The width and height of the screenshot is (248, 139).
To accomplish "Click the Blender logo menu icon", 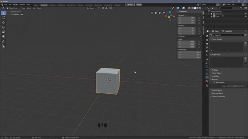I will coord(2,5).
